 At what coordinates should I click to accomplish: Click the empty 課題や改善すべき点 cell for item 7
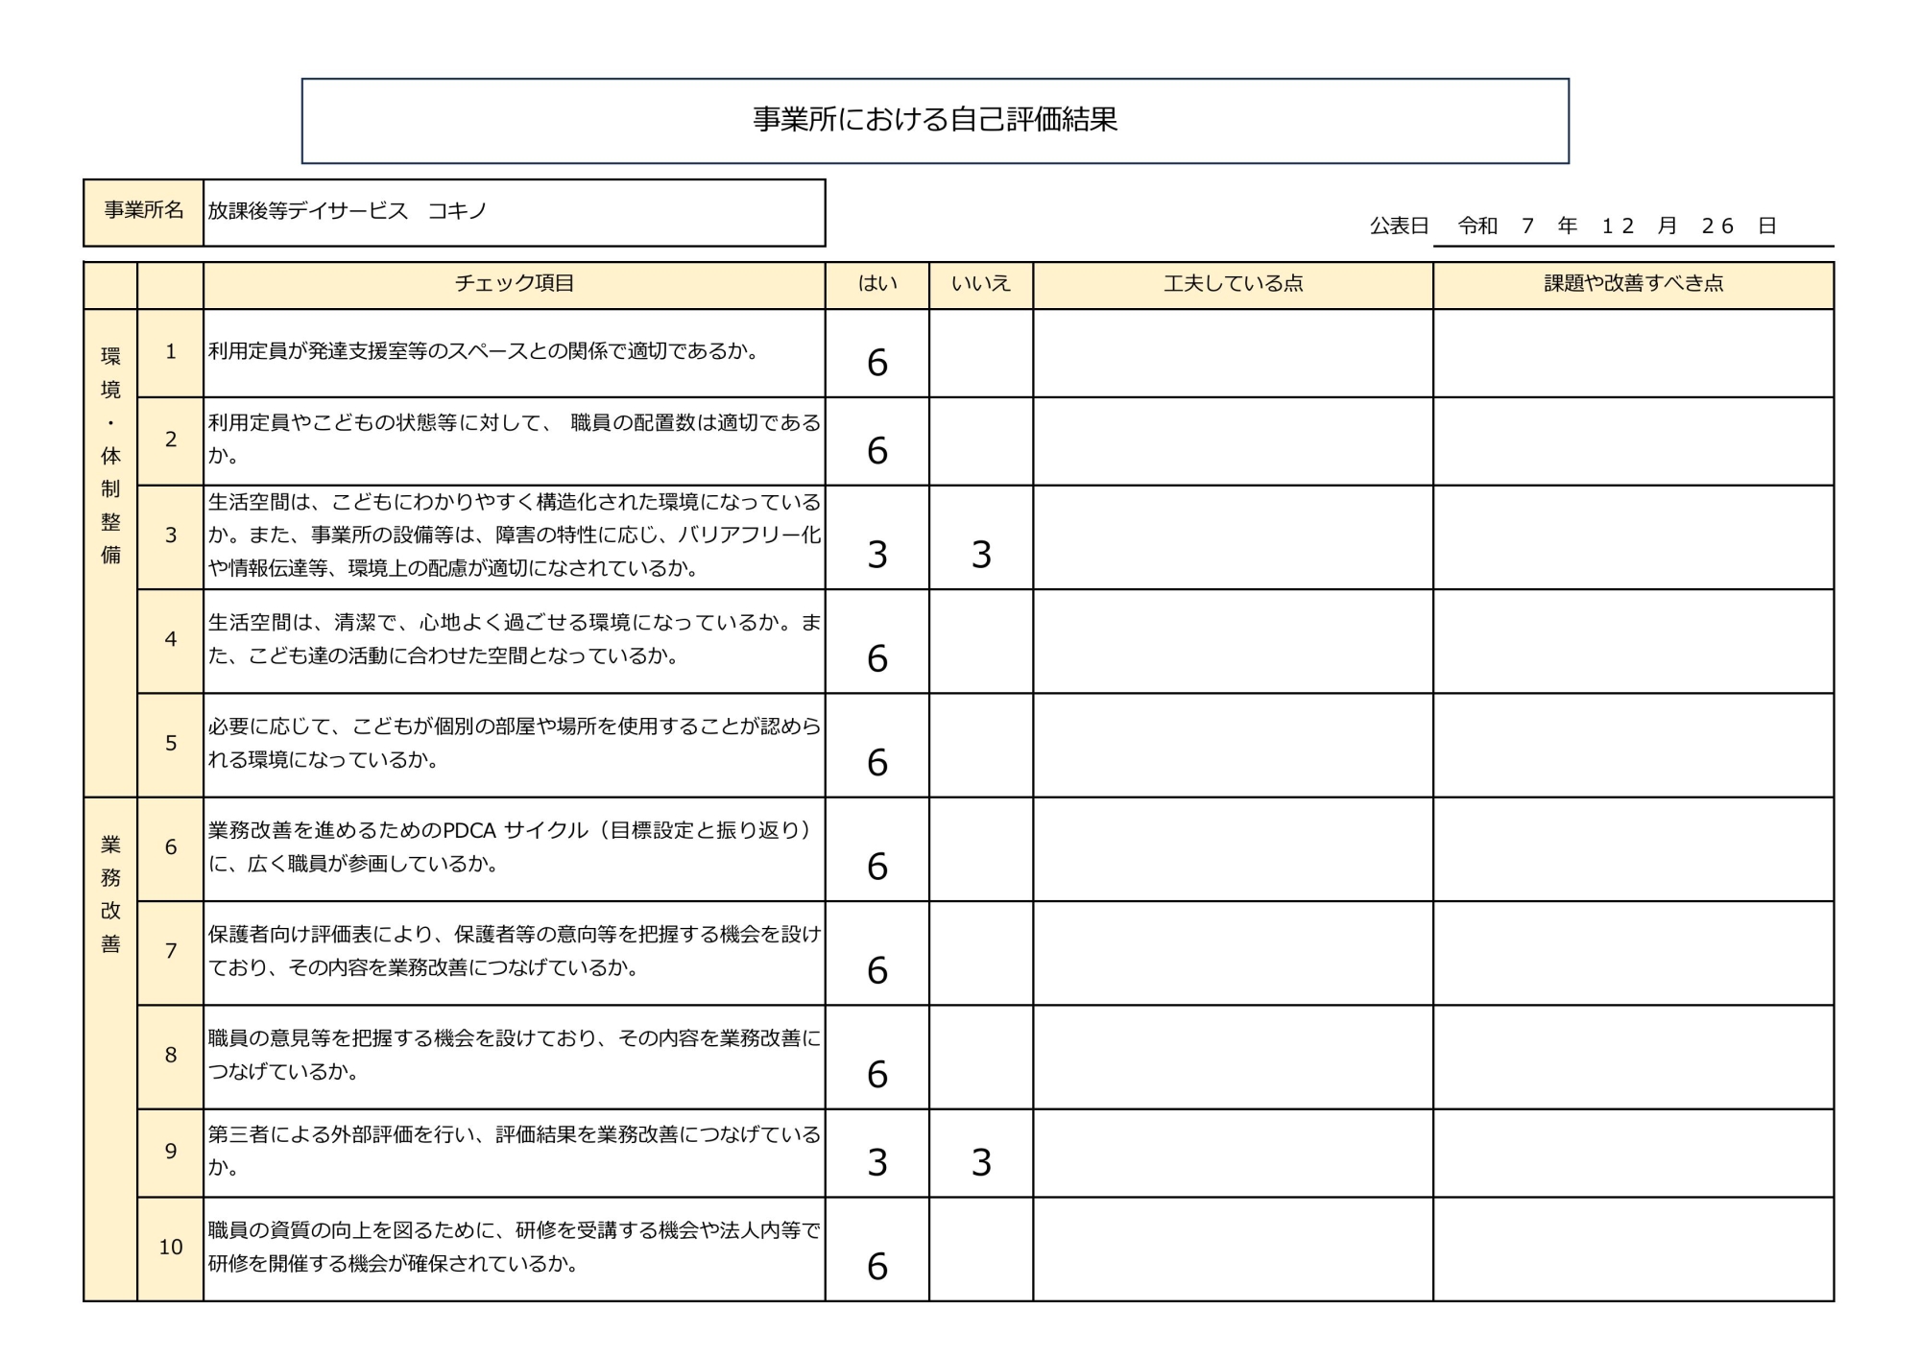click(1633, 953)
